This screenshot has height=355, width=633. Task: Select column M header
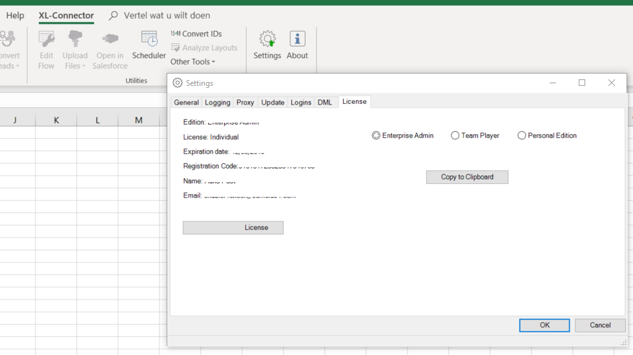click(x=138, y=120)
